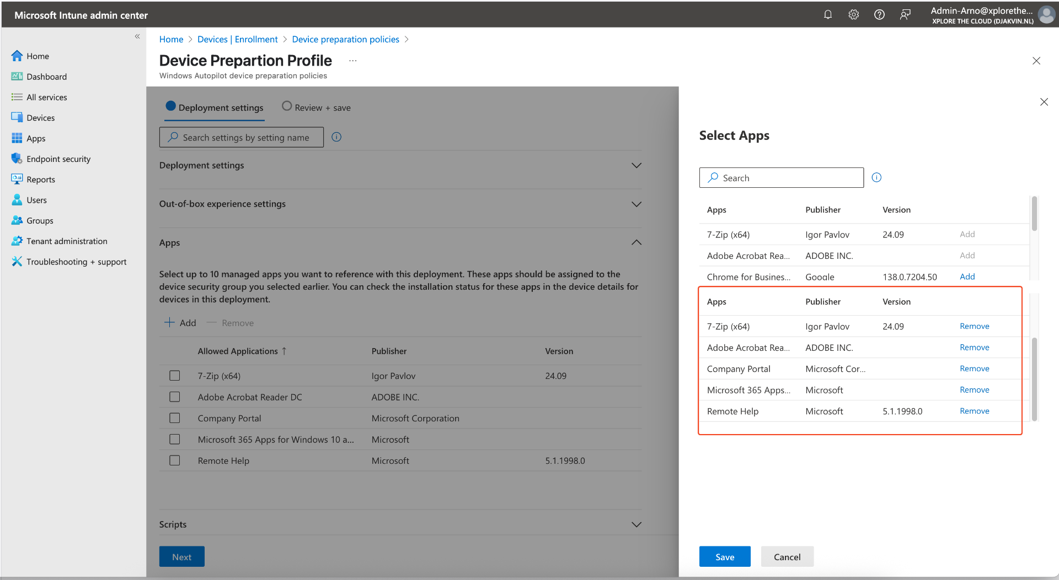Viewport: 1059px width, 580px height.
Task: Open the settings gear icon
Action: tap(853, 15)
